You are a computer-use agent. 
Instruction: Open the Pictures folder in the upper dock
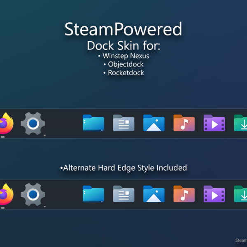pyautogui.click(x=154, y=123)
